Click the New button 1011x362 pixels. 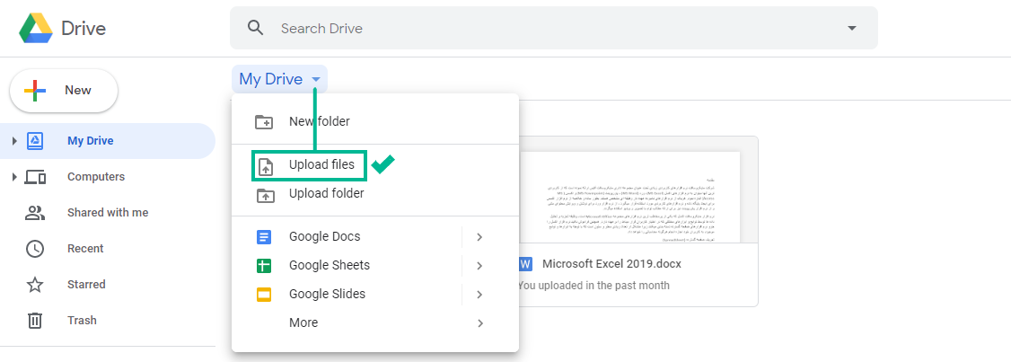point(64,91)
